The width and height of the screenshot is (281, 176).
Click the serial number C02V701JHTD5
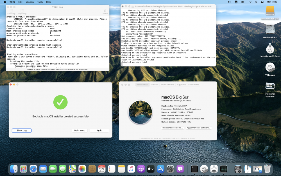184,122
